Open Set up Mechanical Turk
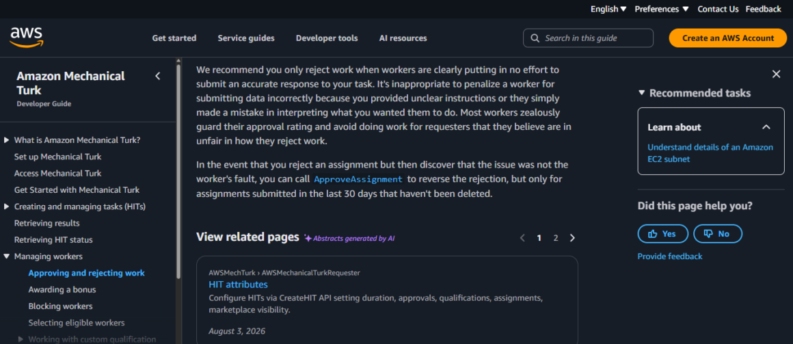Image resolution: width=793 pixels, height=344 pixels. pos(57,157)
